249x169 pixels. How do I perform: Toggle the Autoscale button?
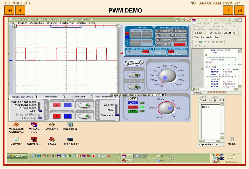coord(84,116)
